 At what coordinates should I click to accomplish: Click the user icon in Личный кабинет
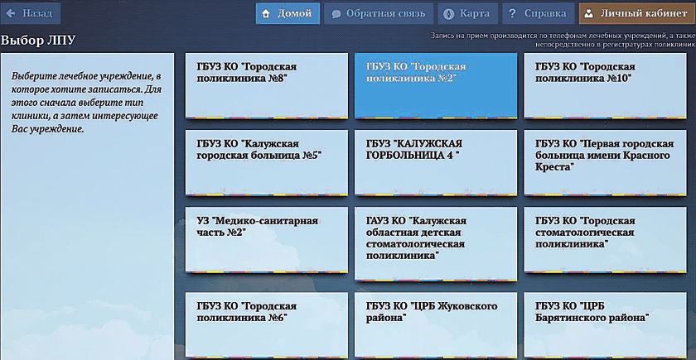(x=588, y=14)
